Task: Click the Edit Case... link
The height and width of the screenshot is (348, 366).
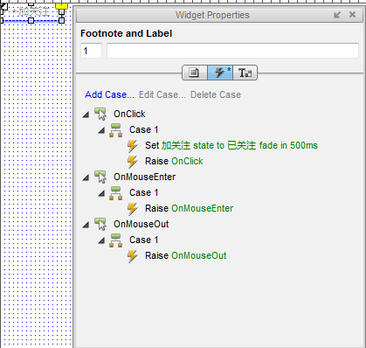Action: [x=162, y=94]
